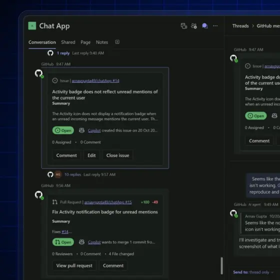
Task: Click GitHub avatar beside pull request #15 card
Action: [x=39, y=195]
